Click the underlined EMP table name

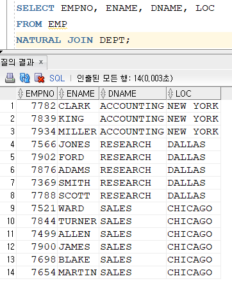58,24
